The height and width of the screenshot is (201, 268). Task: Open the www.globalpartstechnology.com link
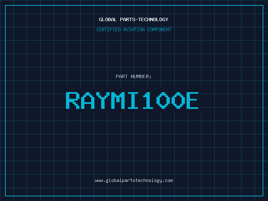(x=134, y=181)
